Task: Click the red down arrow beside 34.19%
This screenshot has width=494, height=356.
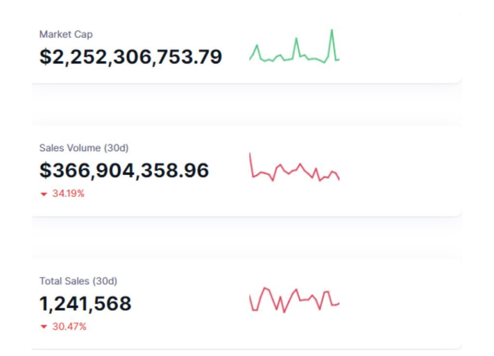Action: (44, 194)
